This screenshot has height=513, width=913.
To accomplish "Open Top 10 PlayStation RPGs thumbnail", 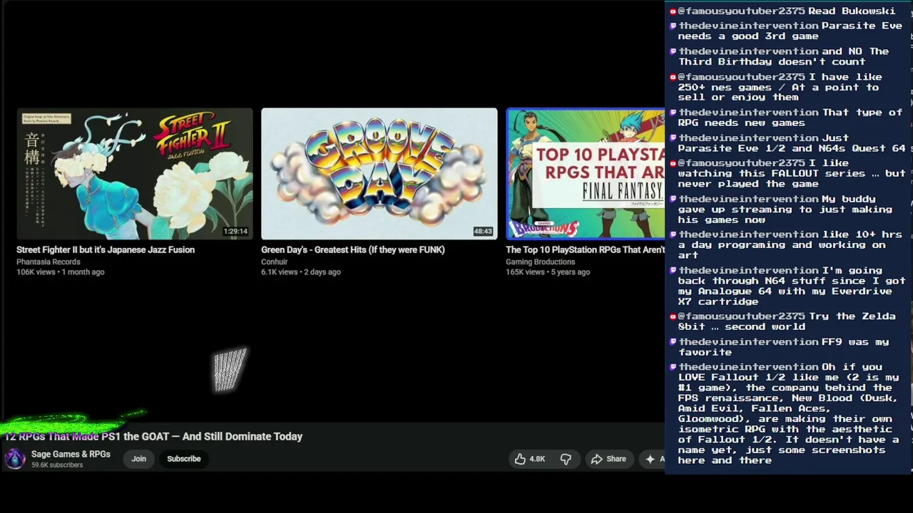I will coord(585,174).
